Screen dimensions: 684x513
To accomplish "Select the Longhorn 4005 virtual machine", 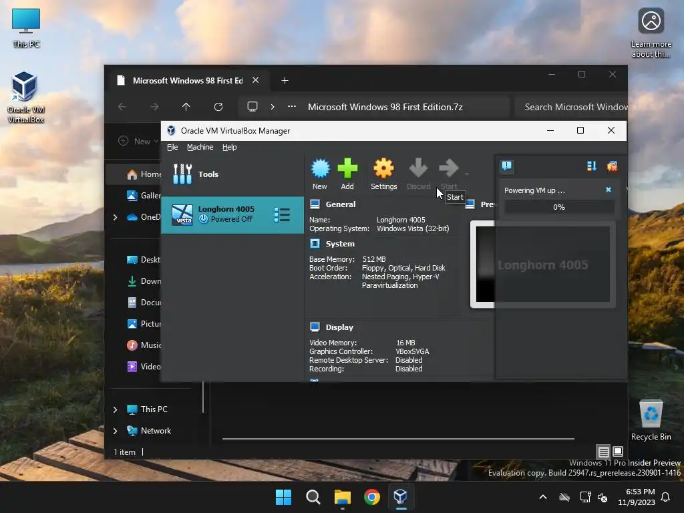I will tap(232, 214).
